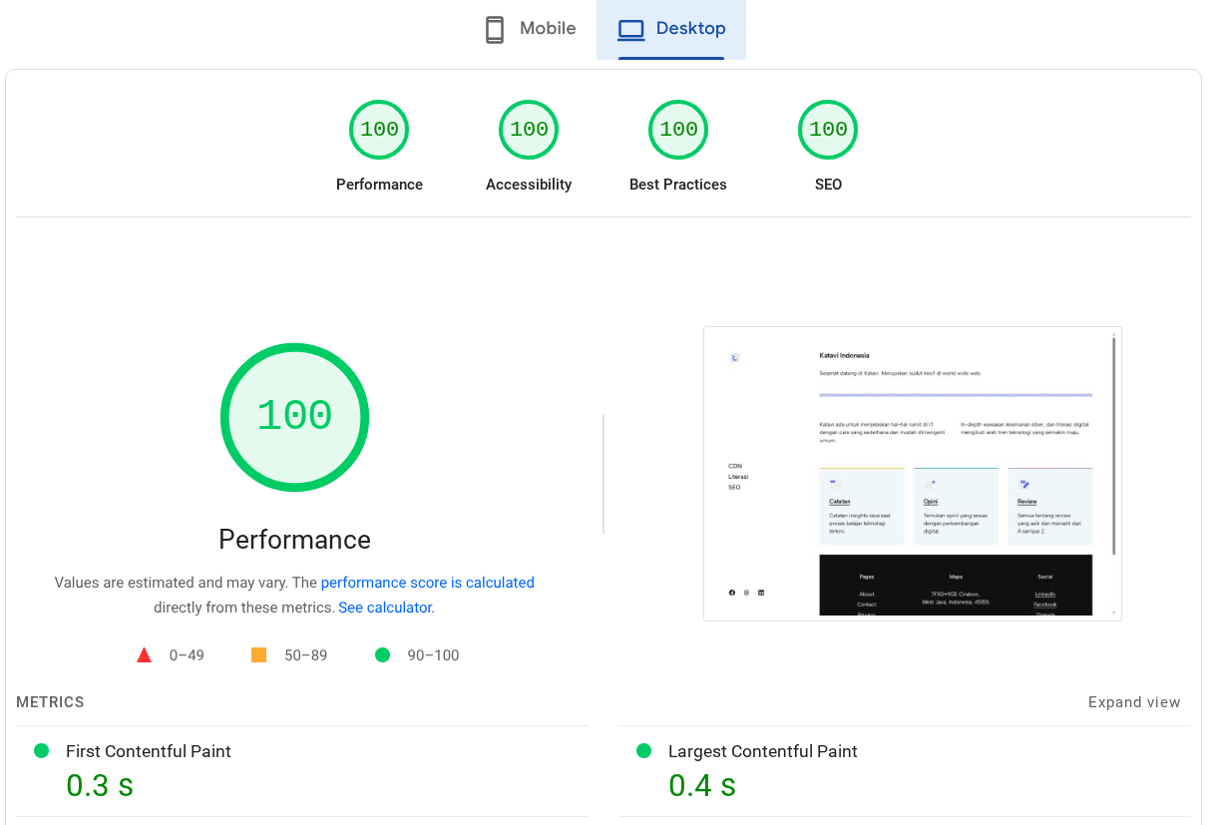Image resolution: width=1207 pixels, height=825 pixels.
Task: Expand the First Contentful Paint metric row
Action: (x=299, y=768)
